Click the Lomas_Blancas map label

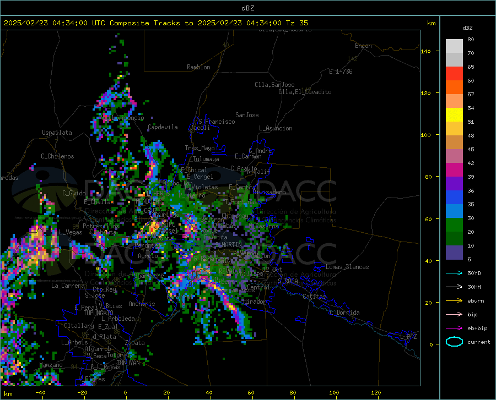click(x=347, y=267)
